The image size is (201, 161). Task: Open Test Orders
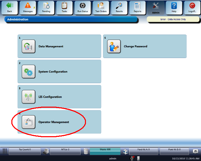pyautogui.click(x=100, y=7)
